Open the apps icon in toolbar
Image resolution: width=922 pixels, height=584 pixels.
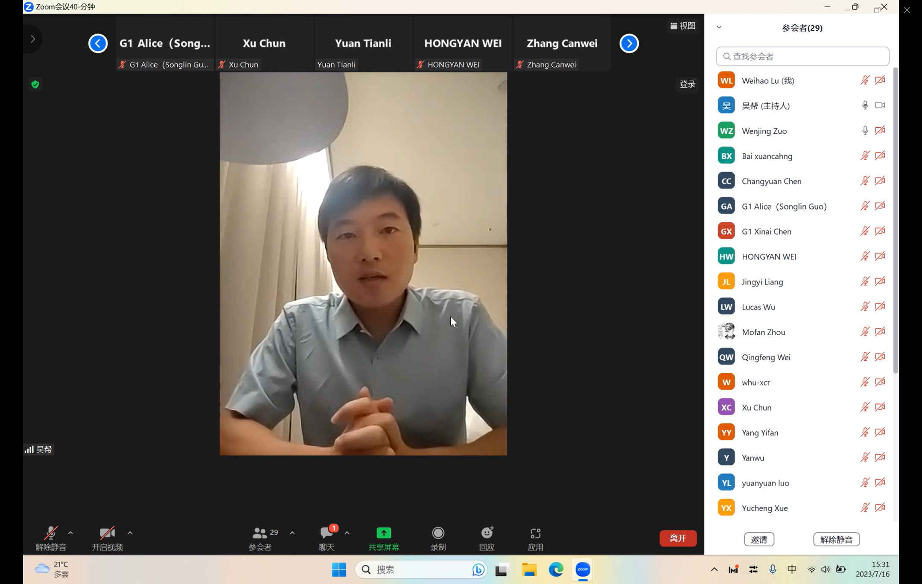point(535,533)
